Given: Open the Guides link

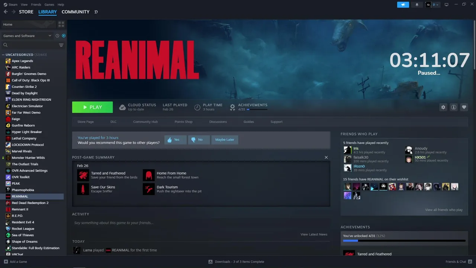Looking at the screenshot, I should [x=249, y=122].
